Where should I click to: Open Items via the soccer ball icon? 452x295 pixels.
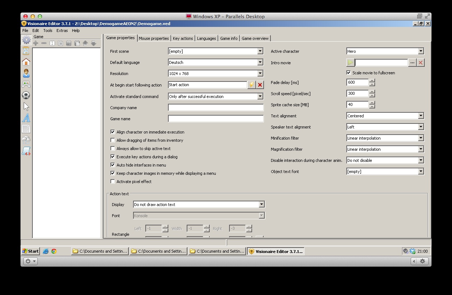coord(26,95)
